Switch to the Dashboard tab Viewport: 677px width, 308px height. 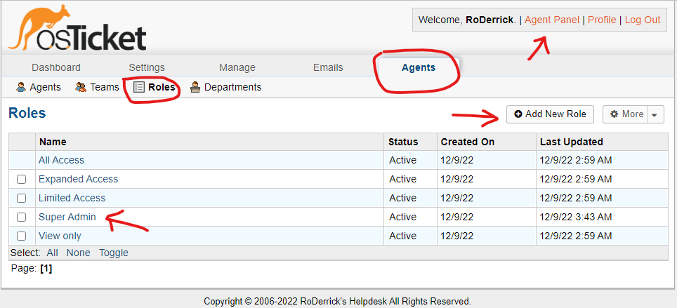click(x=56, y=68)
